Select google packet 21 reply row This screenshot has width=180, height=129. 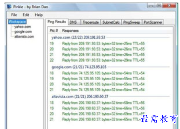click(97, 90)
